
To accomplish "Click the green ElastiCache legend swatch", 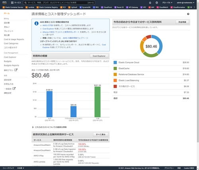I will (x=115, y=68).
